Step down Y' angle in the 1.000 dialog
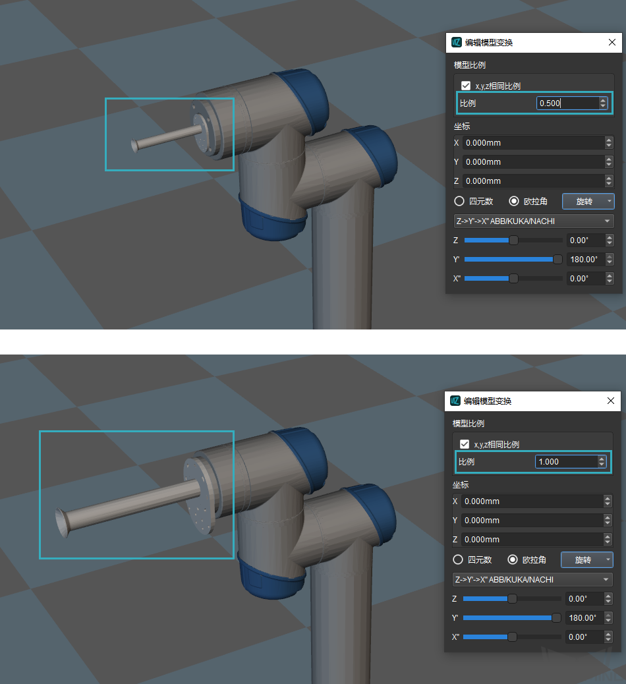The image size is (626, 684). pyautogui.click(x=608, y=621)
